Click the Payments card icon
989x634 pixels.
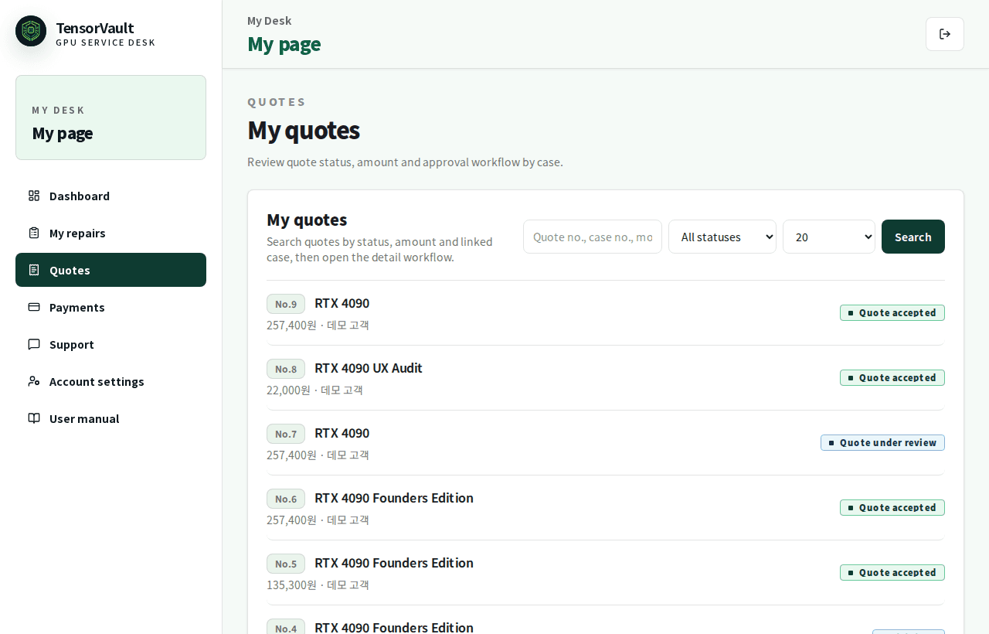click(34, 307)
